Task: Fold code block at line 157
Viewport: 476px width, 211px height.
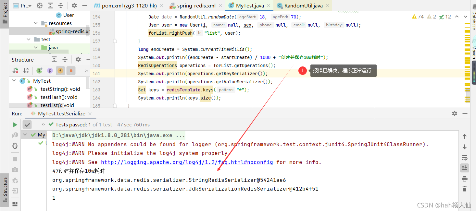Action: (115, 41)
